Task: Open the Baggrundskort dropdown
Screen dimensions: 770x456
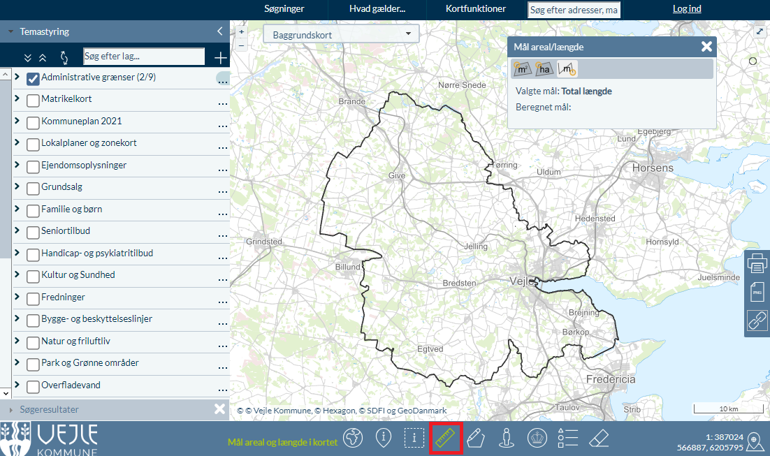Action: coord(341,34)
